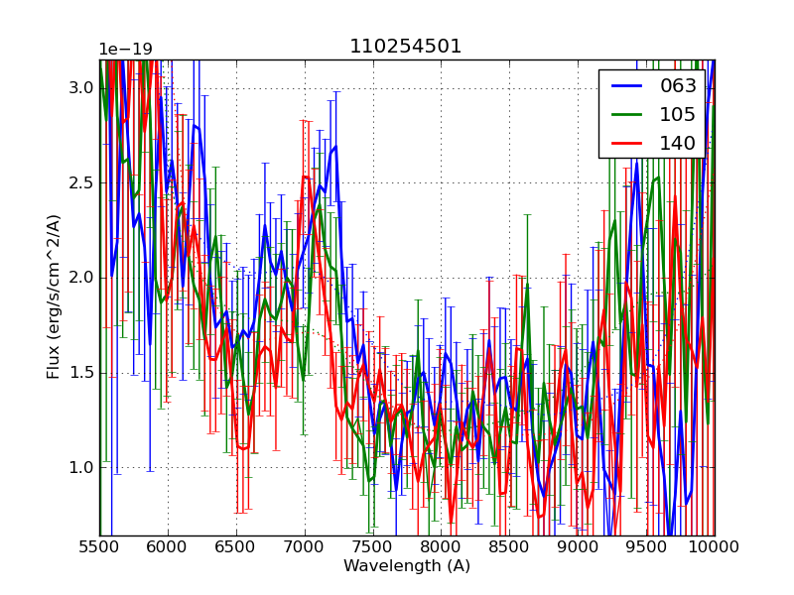Click the 140 legend label
Viewport: 794px width, 595px height.
coord(678,143)
